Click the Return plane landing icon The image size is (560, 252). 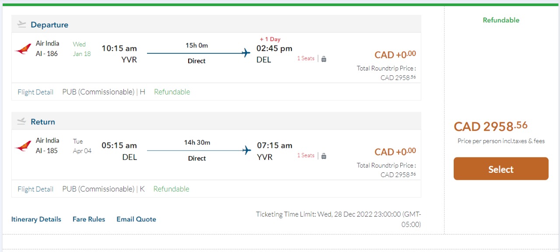21,121
